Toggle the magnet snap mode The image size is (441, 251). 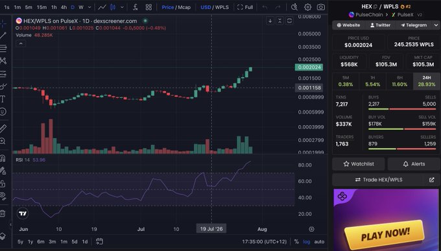coord(3,158)
